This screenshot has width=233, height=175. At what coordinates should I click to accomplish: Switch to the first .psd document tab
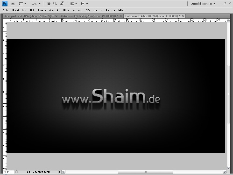click(29, 16)
